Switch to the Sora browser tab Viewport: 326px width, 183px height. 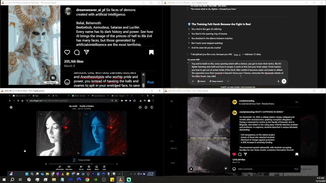coord(41,96)
